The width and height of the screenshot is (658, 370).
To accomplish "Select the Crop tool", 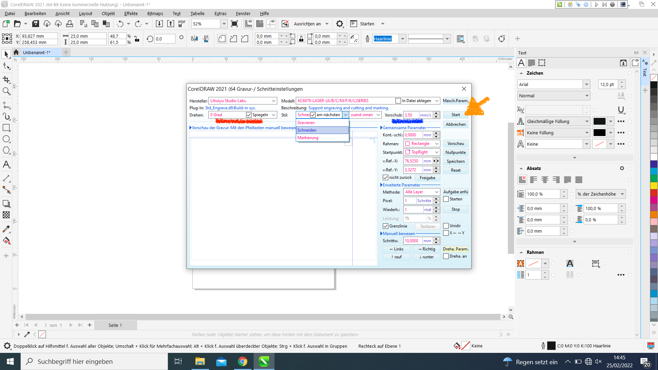I will 6,79.
